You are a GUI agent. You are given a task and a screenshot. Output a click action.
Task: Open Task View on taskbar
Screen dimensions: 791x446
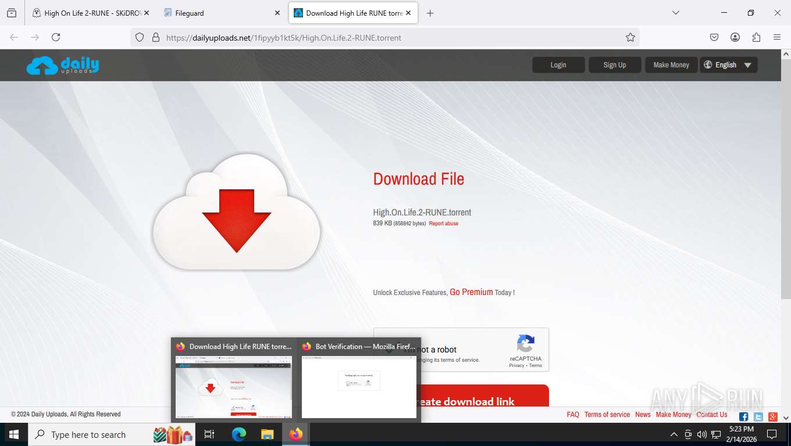[209, 434]
